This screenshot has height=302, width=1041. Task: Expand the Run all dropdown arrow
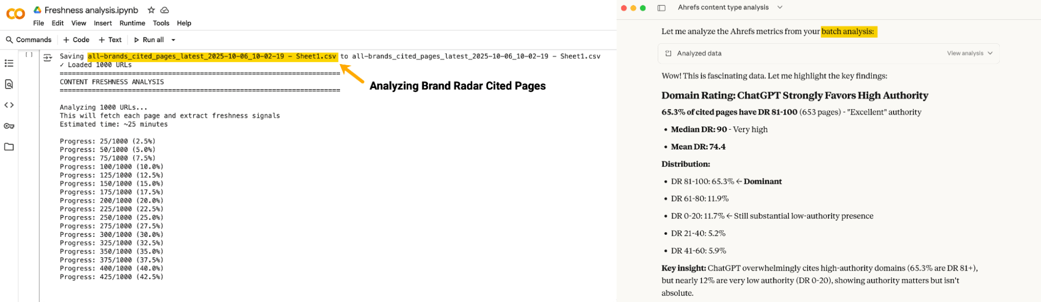[x=173, y=40]
